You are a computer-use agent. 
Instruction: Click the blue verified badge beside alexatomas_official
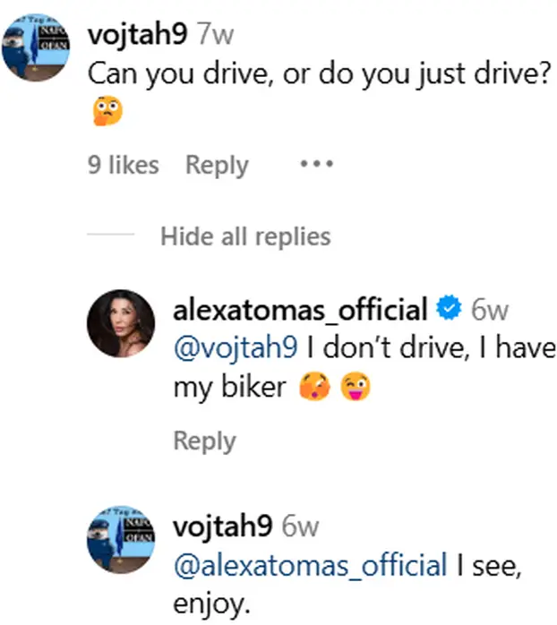click(x=448, y=310)
